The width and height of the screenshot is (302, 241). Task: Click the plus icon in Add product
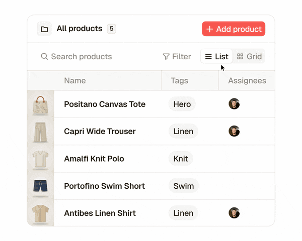(209, 29)
